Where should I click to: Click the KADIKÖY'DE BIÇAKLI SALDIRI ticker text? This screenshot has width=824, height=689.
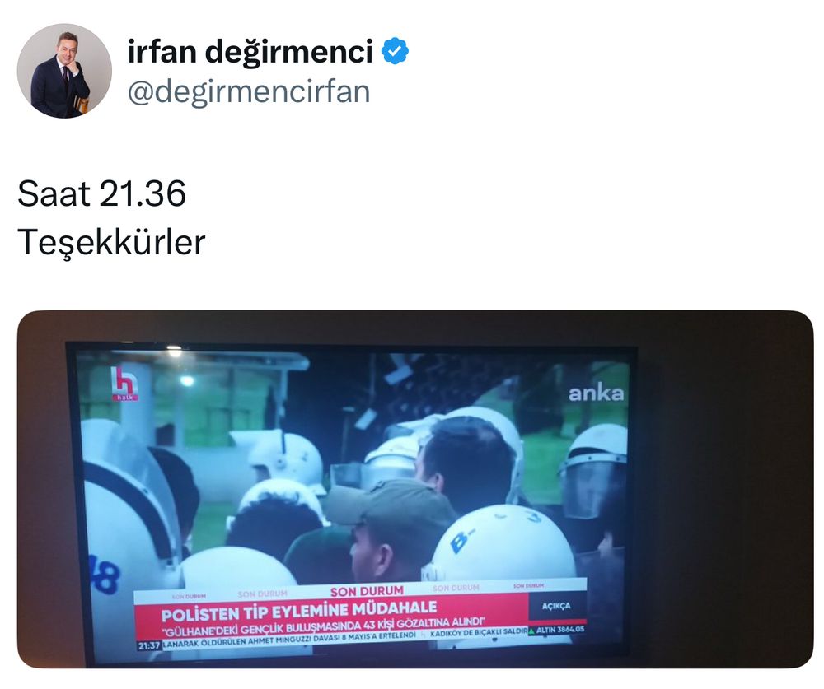(x=479, y=633)
